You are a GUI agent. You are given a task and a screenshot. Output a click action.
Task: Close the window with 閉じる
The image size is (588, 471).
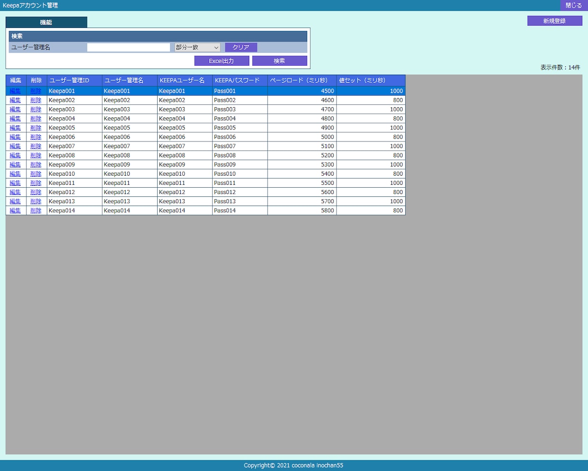click(x=574, y=5)
